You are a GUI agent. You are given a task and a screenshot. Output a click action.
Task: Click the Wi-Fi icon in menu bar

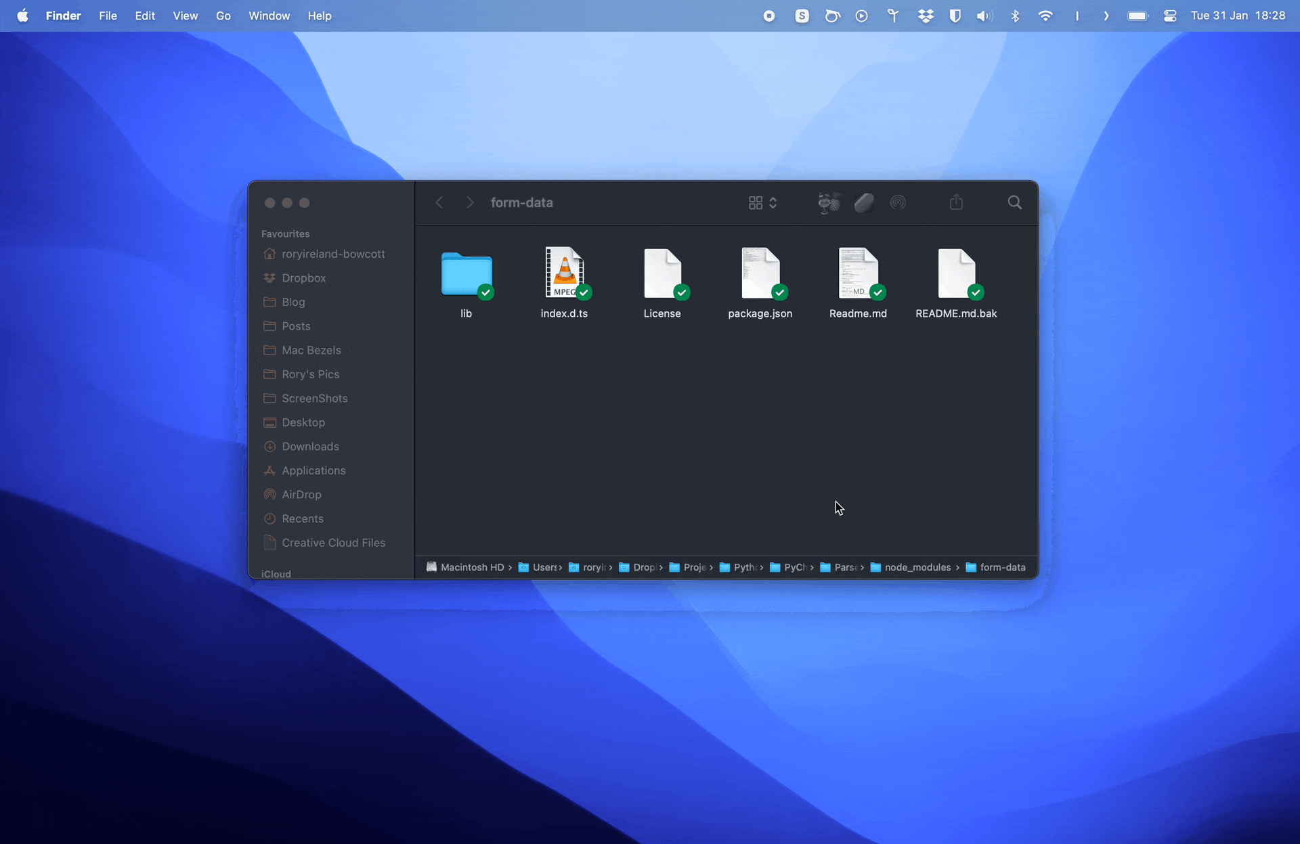click(x=1046, y=16)
